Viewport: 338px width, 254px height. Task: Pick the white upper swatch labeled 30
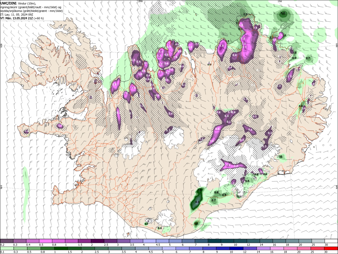(331, 241)
